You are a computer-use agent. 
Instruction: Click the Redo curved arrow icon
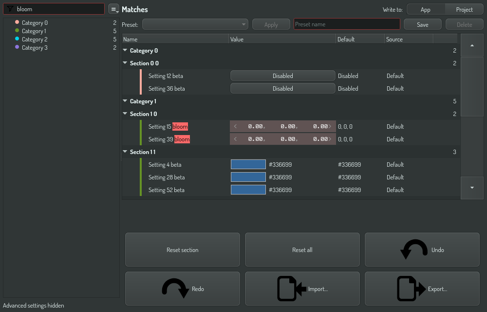(175, 289)
